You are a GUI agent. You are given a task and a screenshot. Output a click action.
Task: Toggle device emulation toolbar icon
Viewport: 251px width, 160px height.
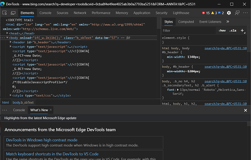[x=13, y=13]
